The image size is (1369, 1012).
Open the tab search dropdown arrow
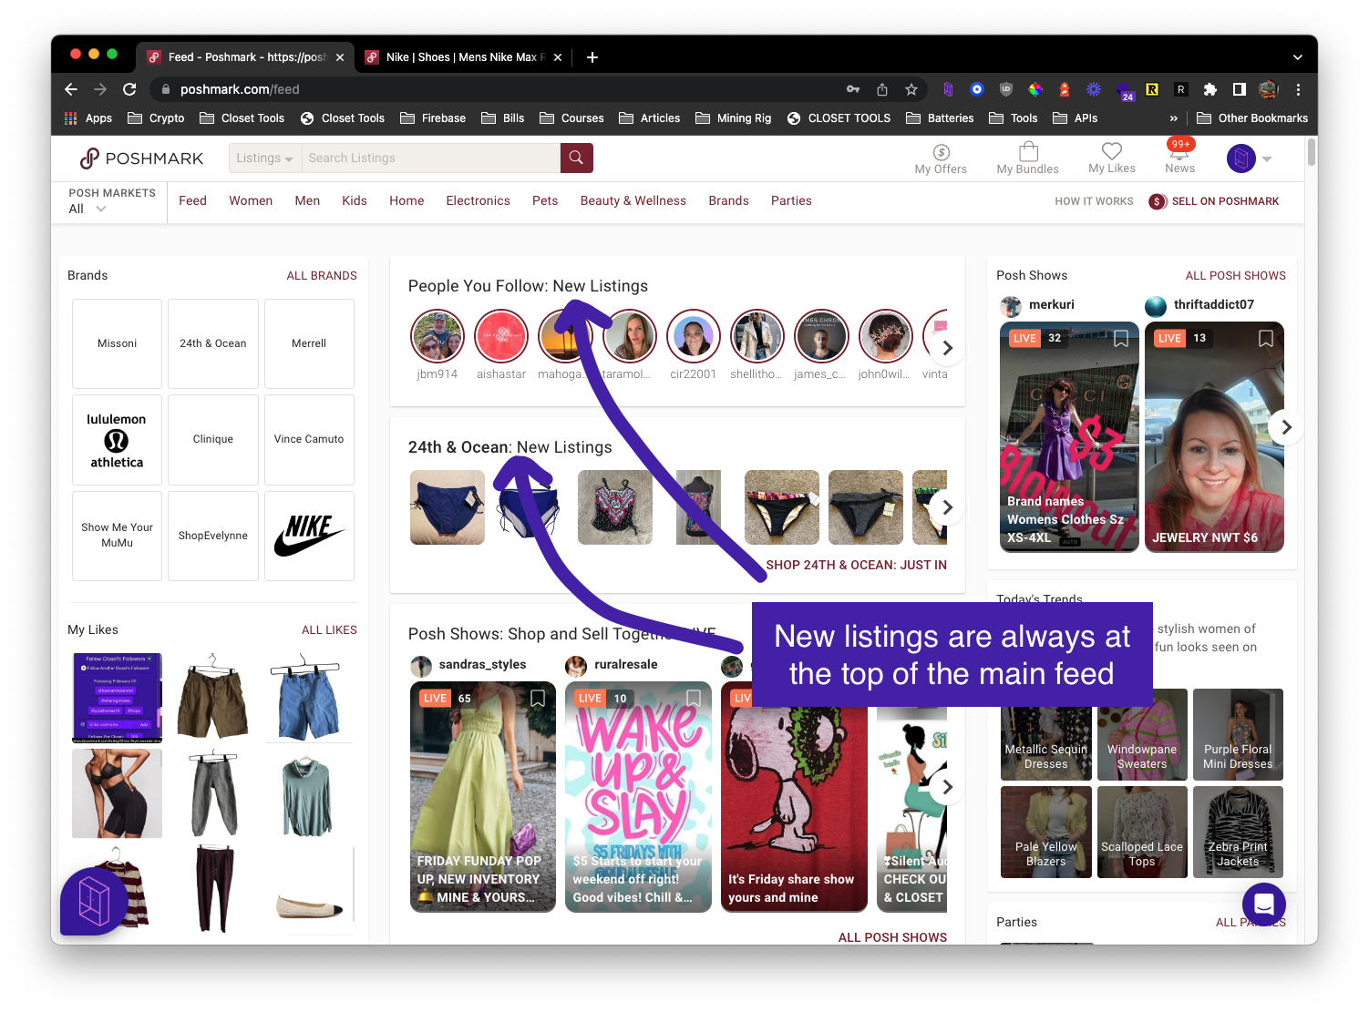[1298, 57]
